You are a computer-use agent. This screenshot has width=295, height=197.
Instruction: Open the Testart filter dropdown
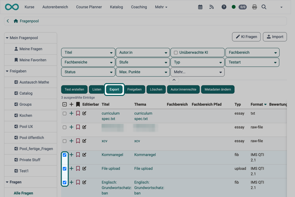pyautogui.click(x=252, y=62)
